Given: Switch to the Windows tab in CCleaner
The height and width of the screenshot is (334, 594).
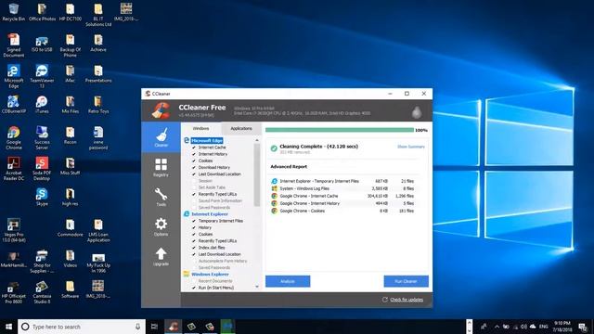Looking at the screenshot, I should click(x=200, y=128).
